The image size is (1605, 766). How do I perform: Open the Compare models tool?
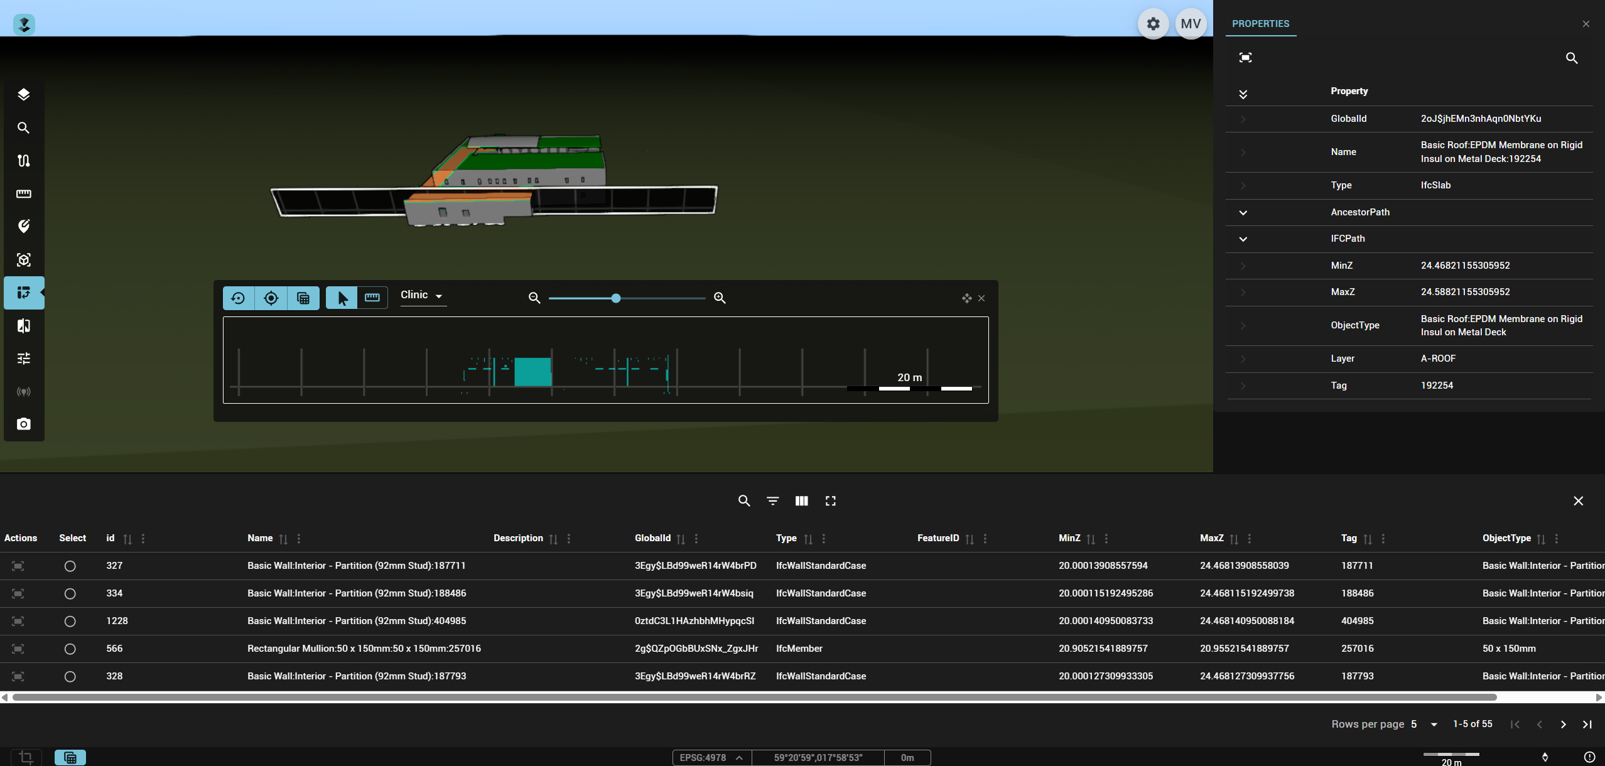24,325
